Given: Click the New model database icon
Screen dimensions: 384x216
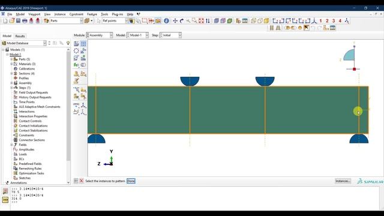Looking at the screenshot, I should coord(5,21).
